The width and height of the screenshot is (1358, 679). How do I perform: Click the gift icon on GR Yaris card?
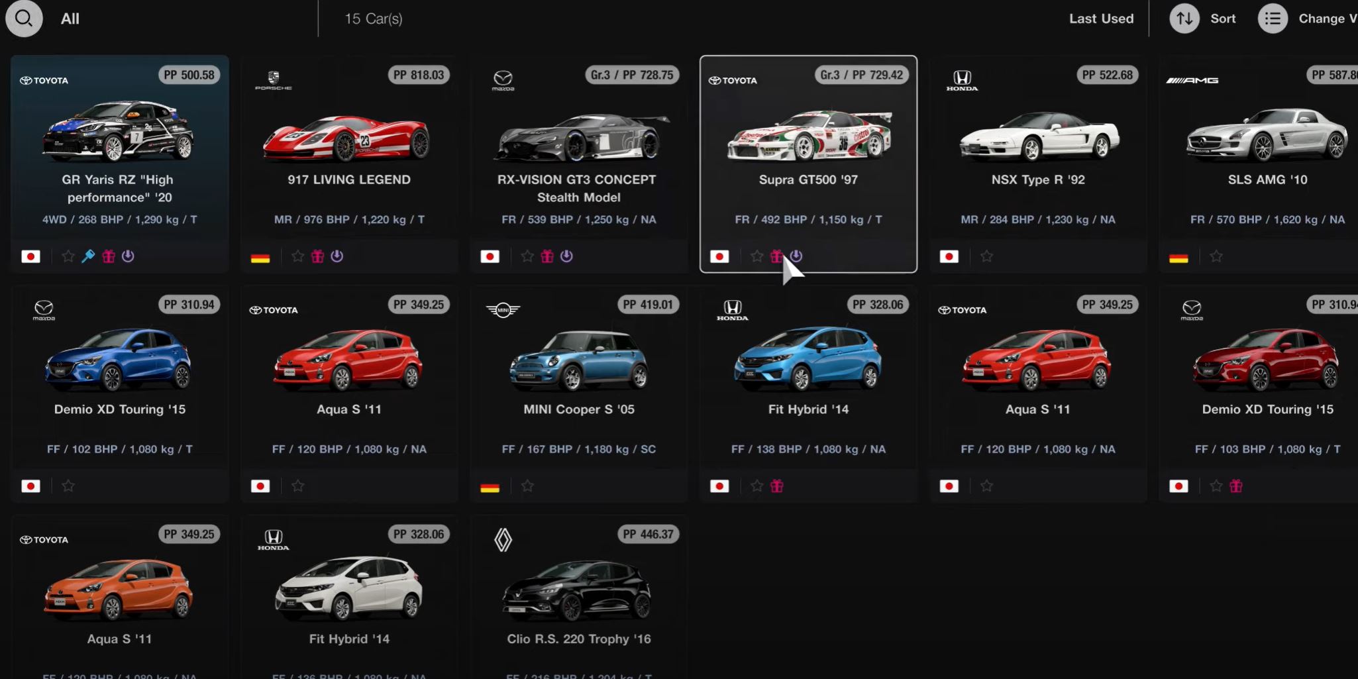point(109,256)
